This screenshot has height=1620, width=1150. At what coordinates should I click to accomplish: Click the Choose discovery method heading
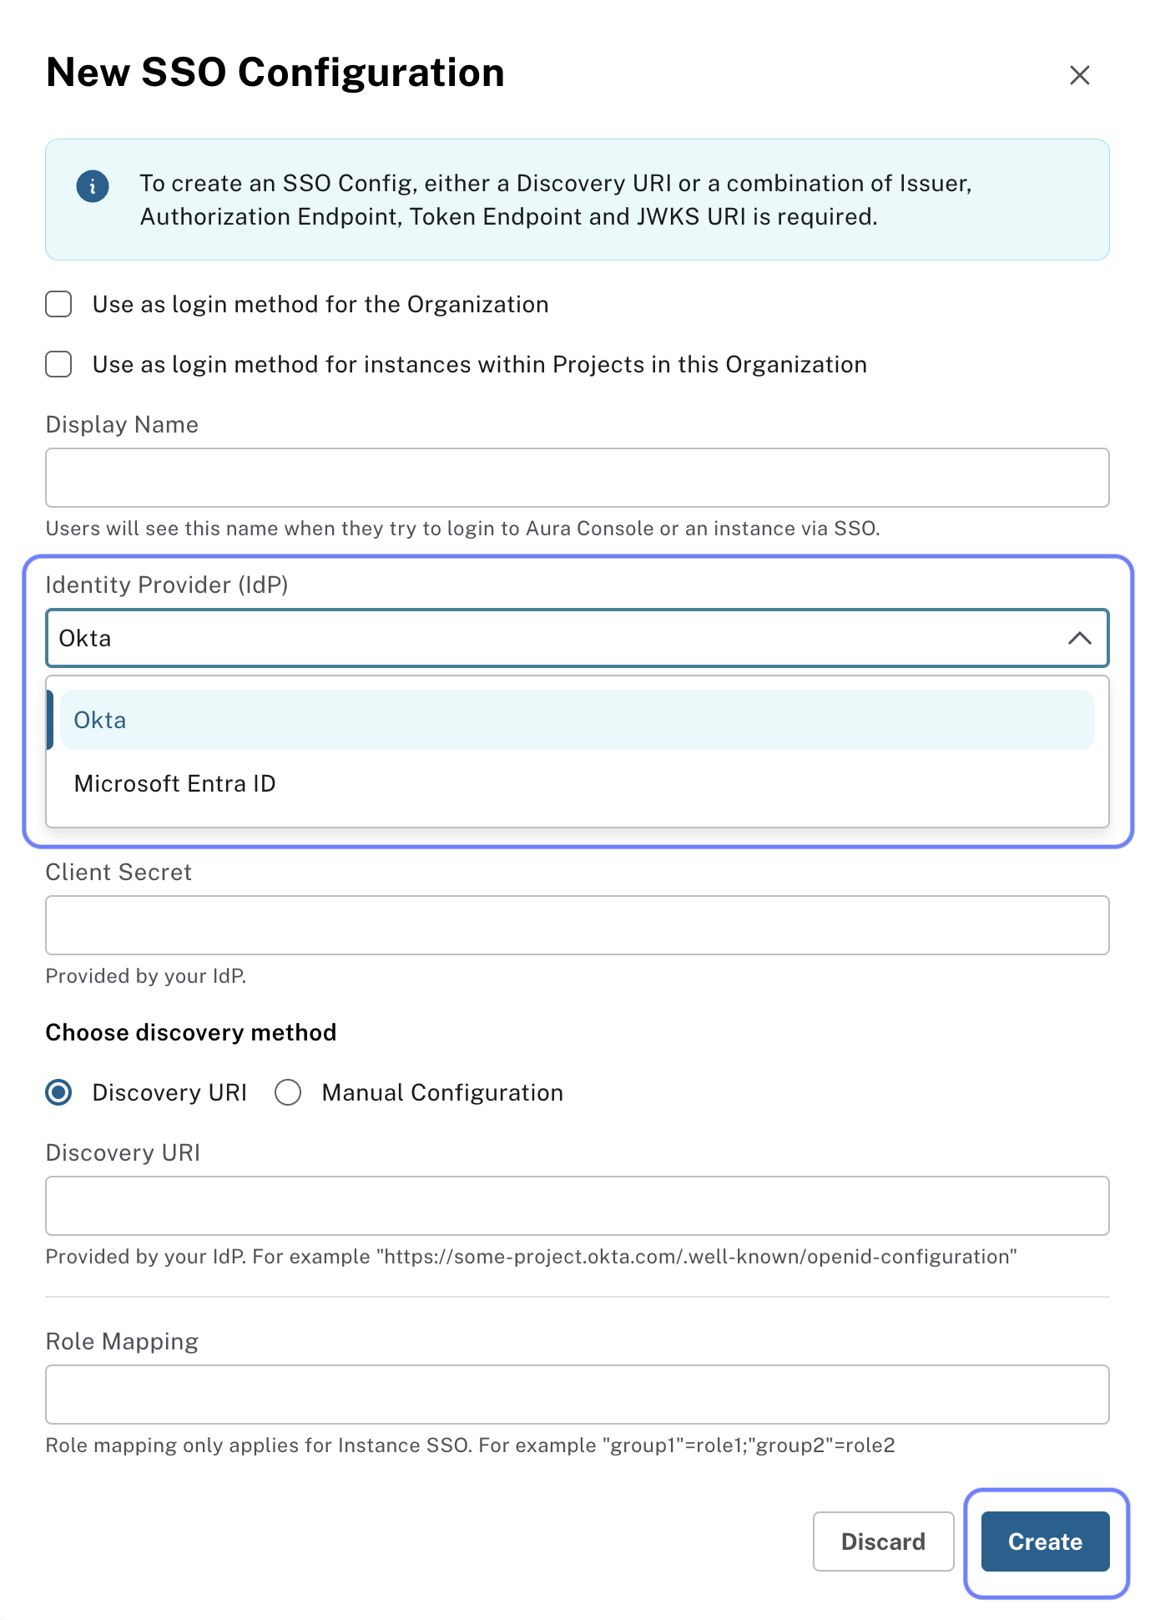[x=190, y=1032]
